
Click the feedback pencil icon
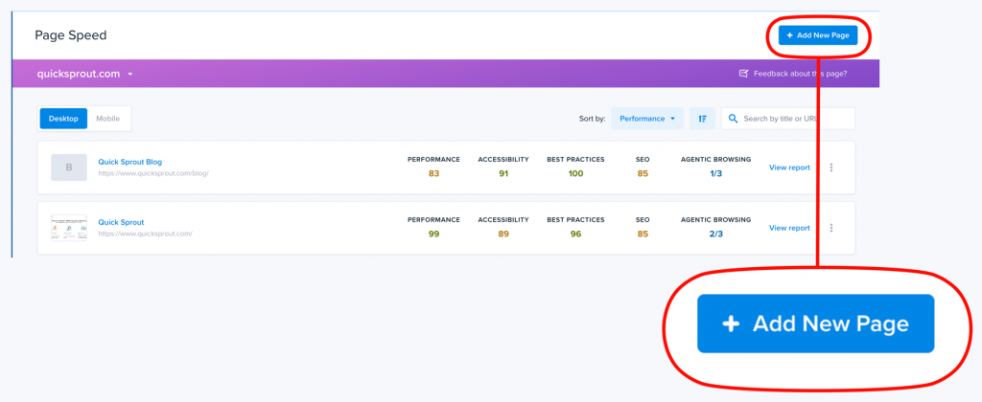point(744,74)
